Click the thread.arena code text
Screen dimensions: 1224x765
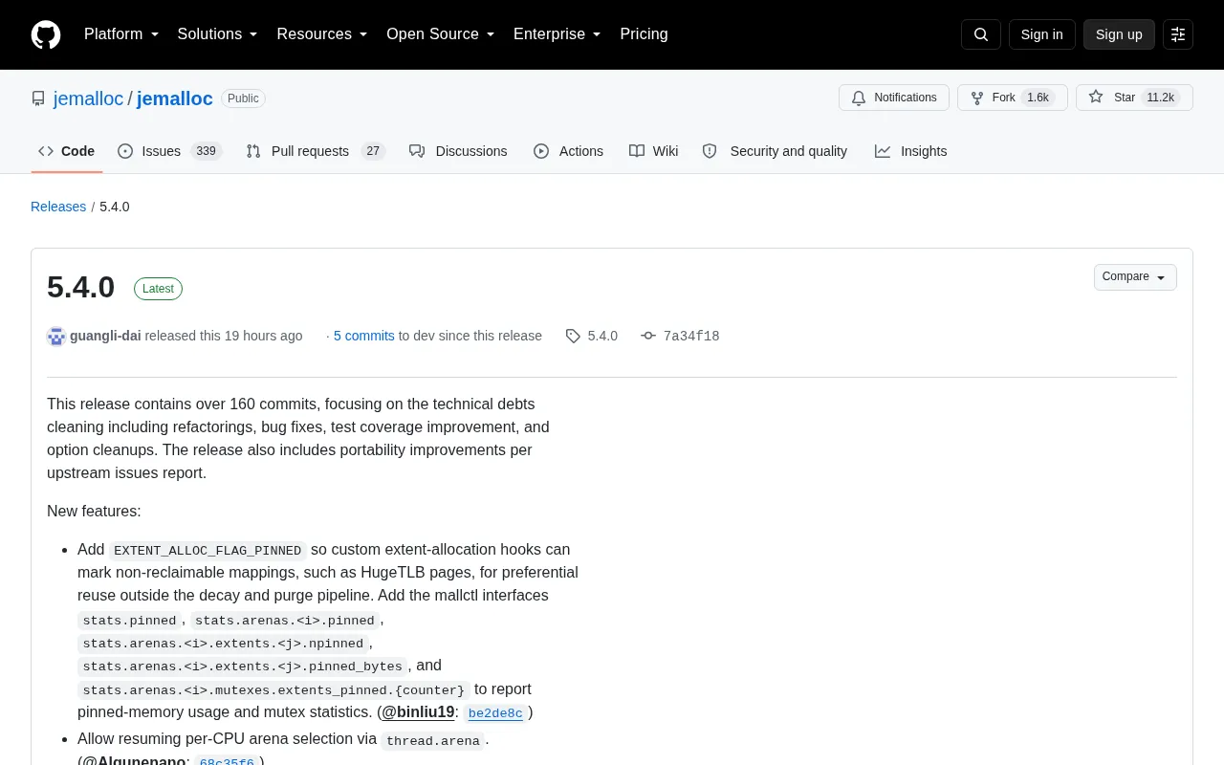(x=433, y=740)
